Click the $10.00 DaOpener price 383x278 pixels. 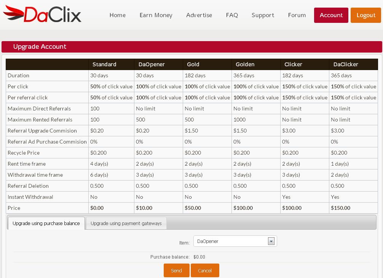click(x=144, y=208)
